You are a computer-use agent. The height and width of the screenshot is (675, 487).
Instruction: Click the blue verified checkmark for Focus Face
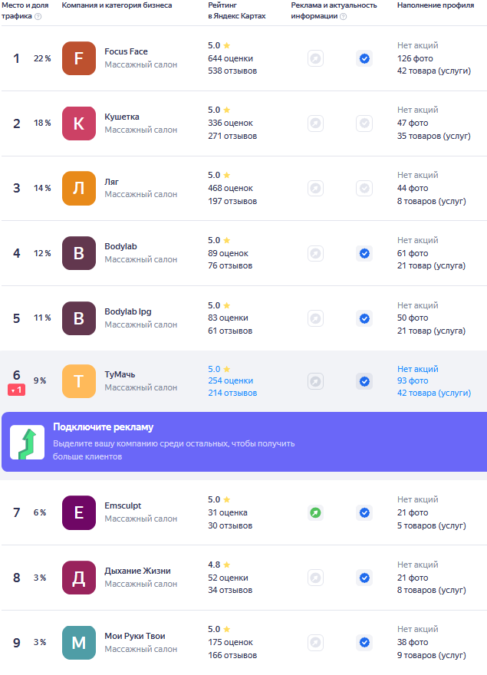click(x=364, y=58)
